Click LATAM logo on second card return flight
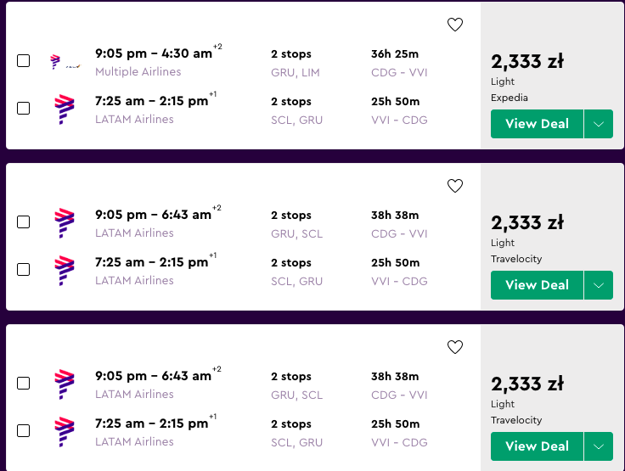The width and height of the screenshot is (625, 471). (x=65, y=271)
